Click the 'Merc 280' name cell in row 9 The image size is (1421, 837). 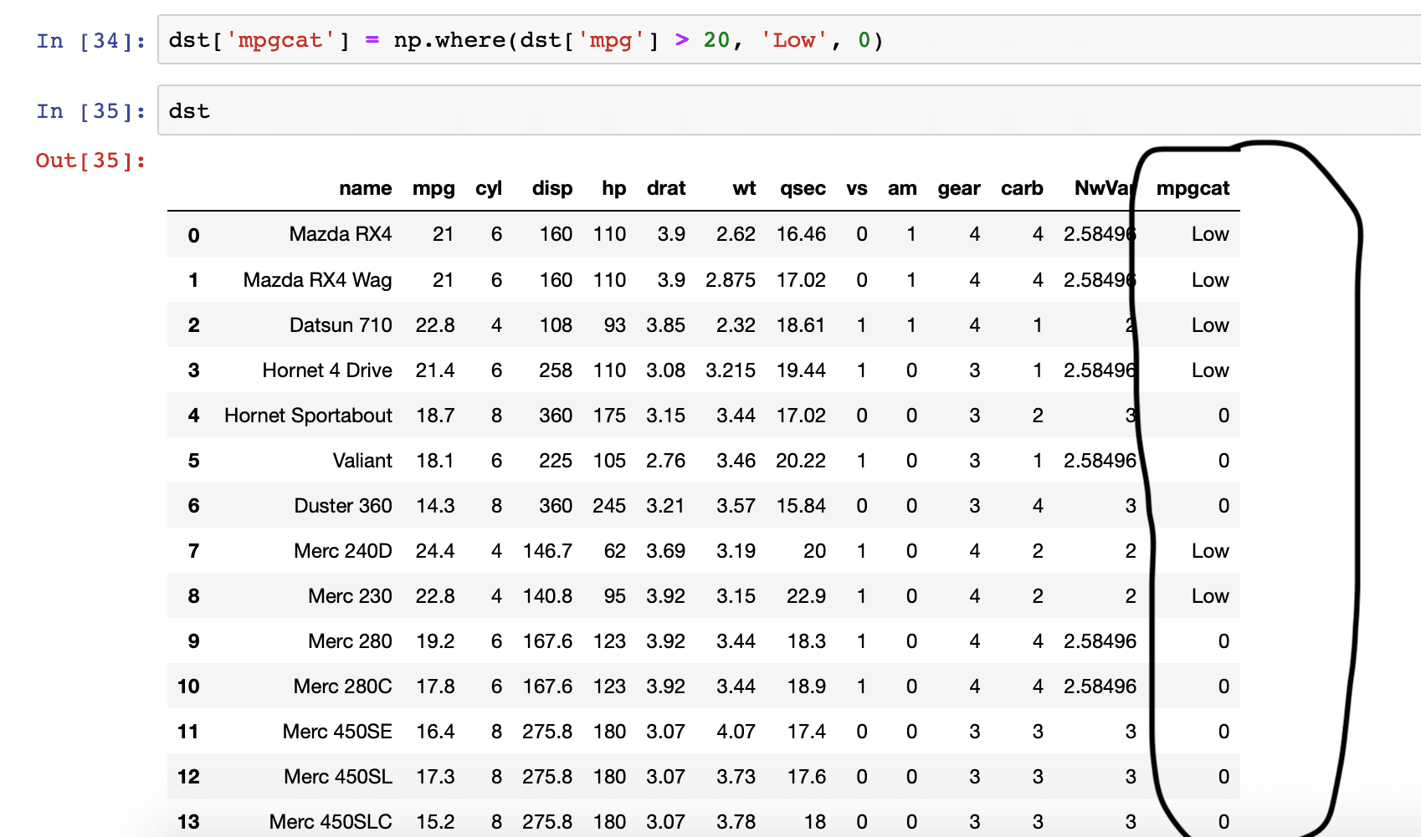coord(350,641)
